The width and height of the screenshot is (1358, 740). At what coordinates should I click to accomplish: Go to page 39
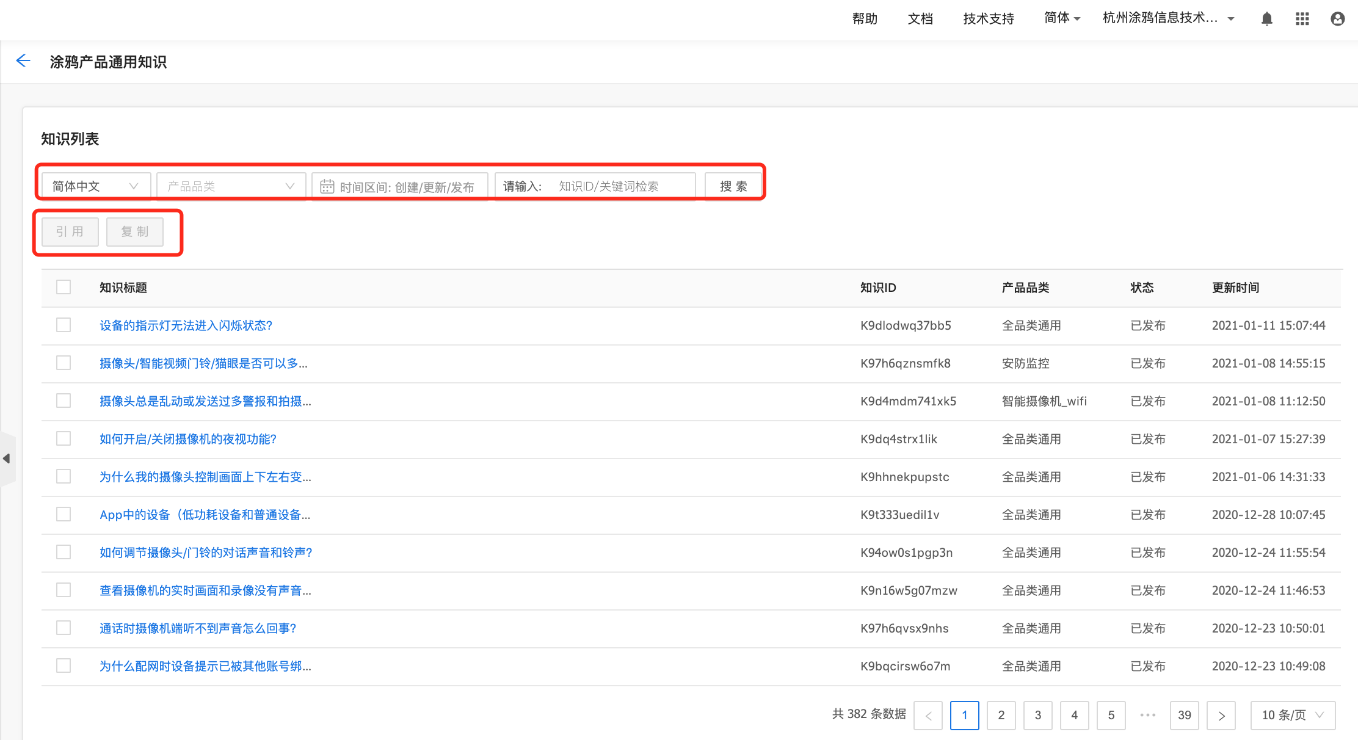tap(1185, 715)
